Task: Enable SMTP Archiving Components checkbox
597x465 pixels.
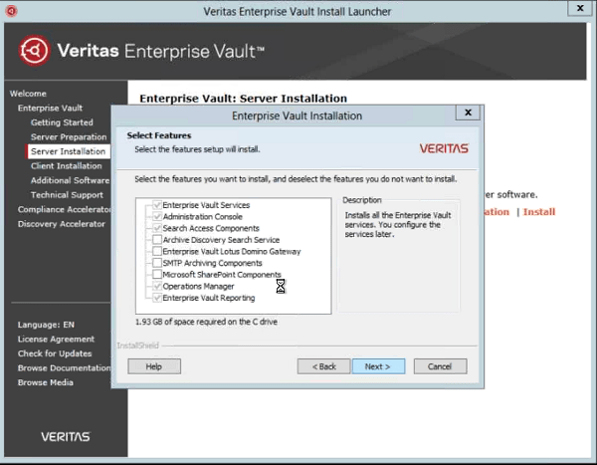Action: click(x=156, y=263)
